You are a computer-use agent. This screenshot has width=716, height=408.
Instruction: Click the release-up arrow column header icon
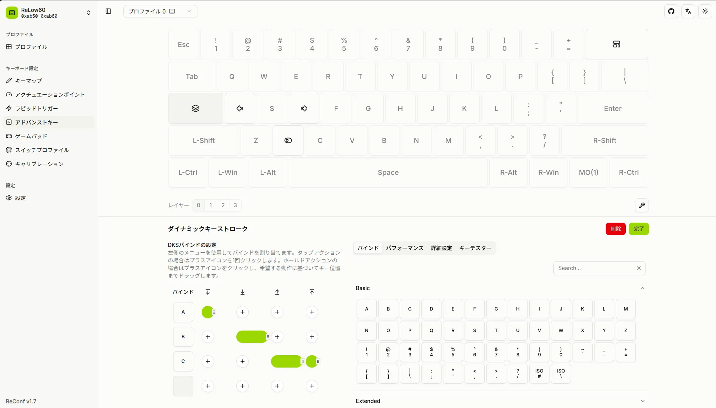[277, 292]
